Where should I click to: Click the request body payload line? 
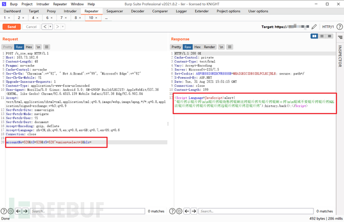[48, 142]
